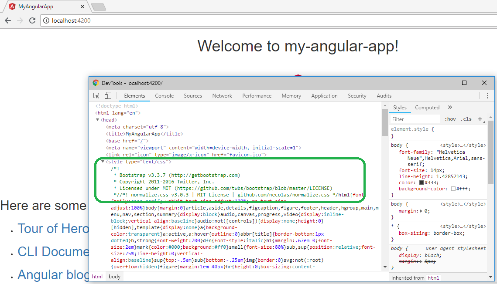Select the meta charset node

137,127
